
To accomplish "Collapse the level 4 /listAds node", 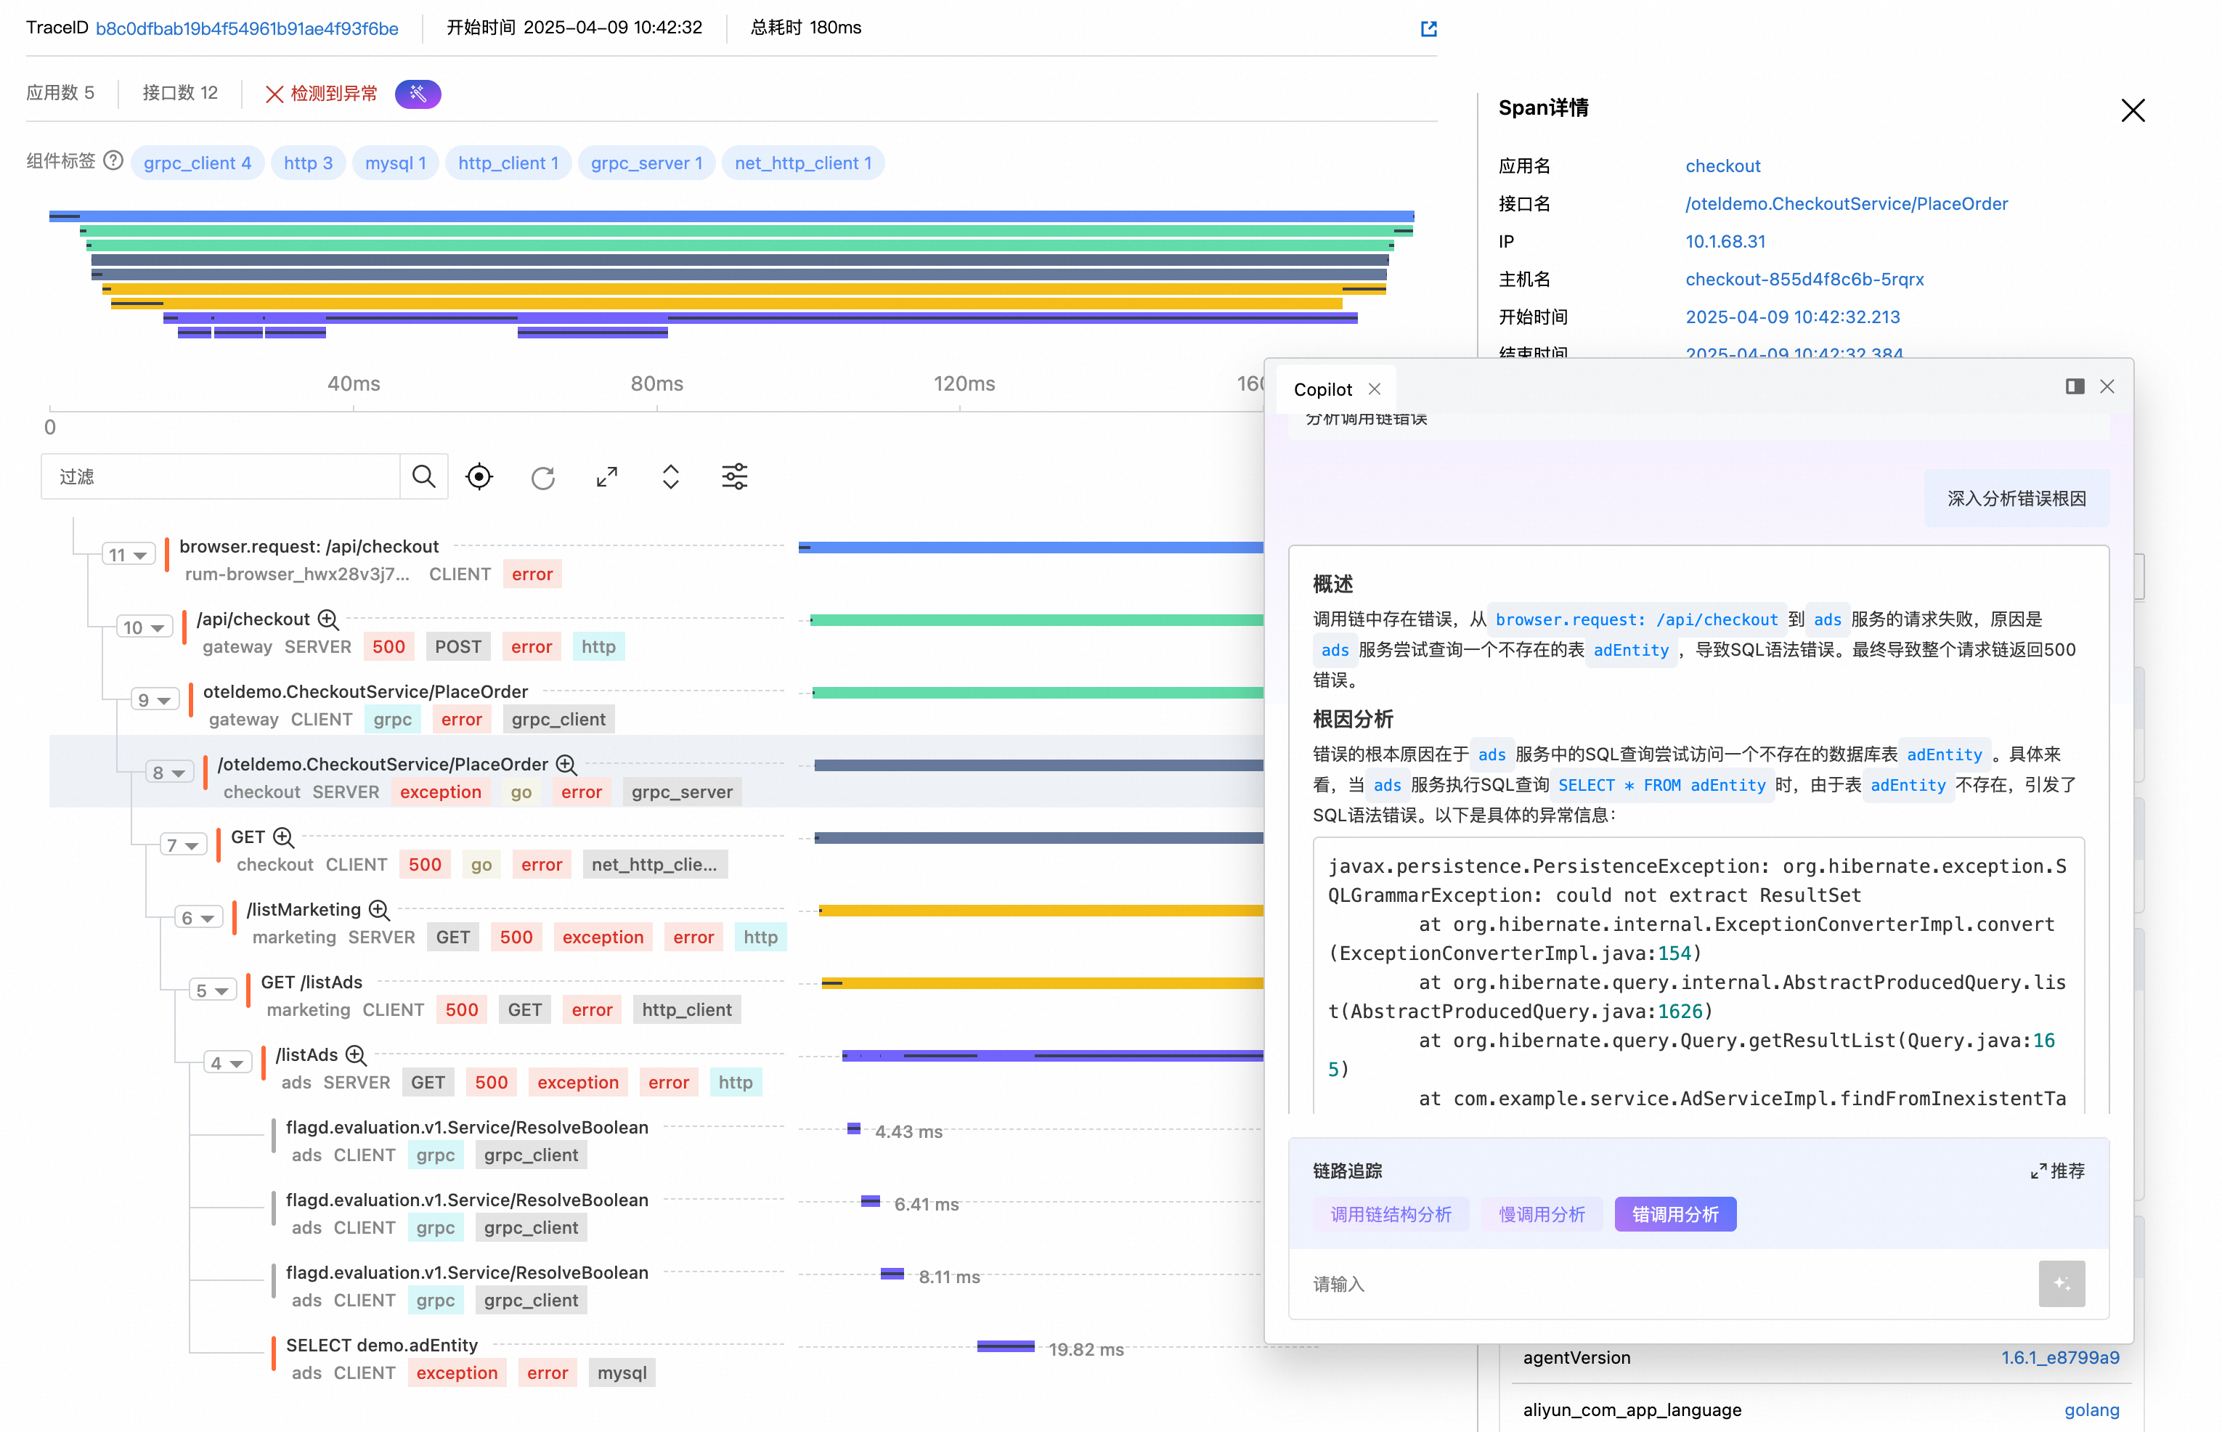I will tap(228, 1063).
